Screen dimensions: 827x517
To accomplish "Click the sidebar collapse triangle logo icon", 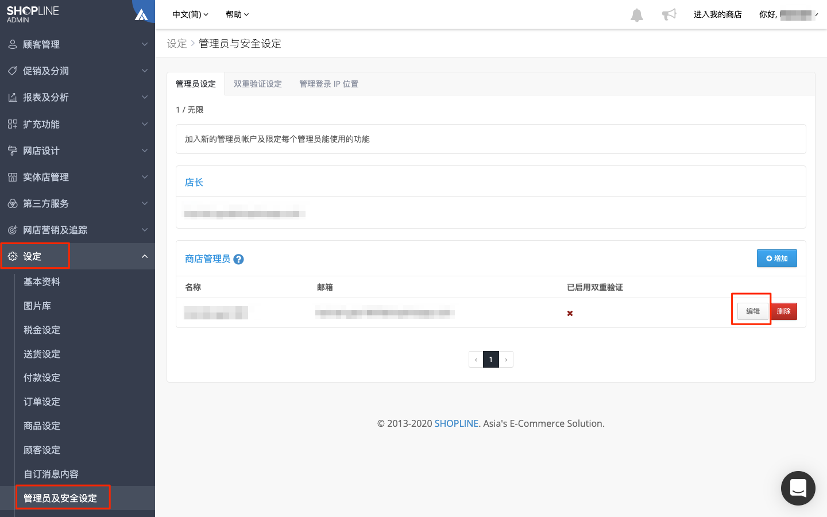I will [141, 14].
